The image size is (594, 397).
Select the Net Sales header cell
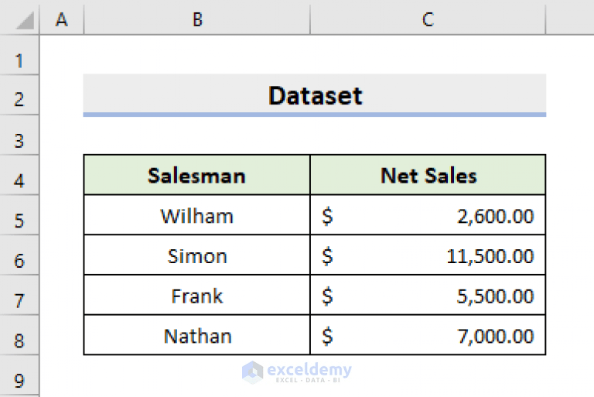[x=428, y=175]
